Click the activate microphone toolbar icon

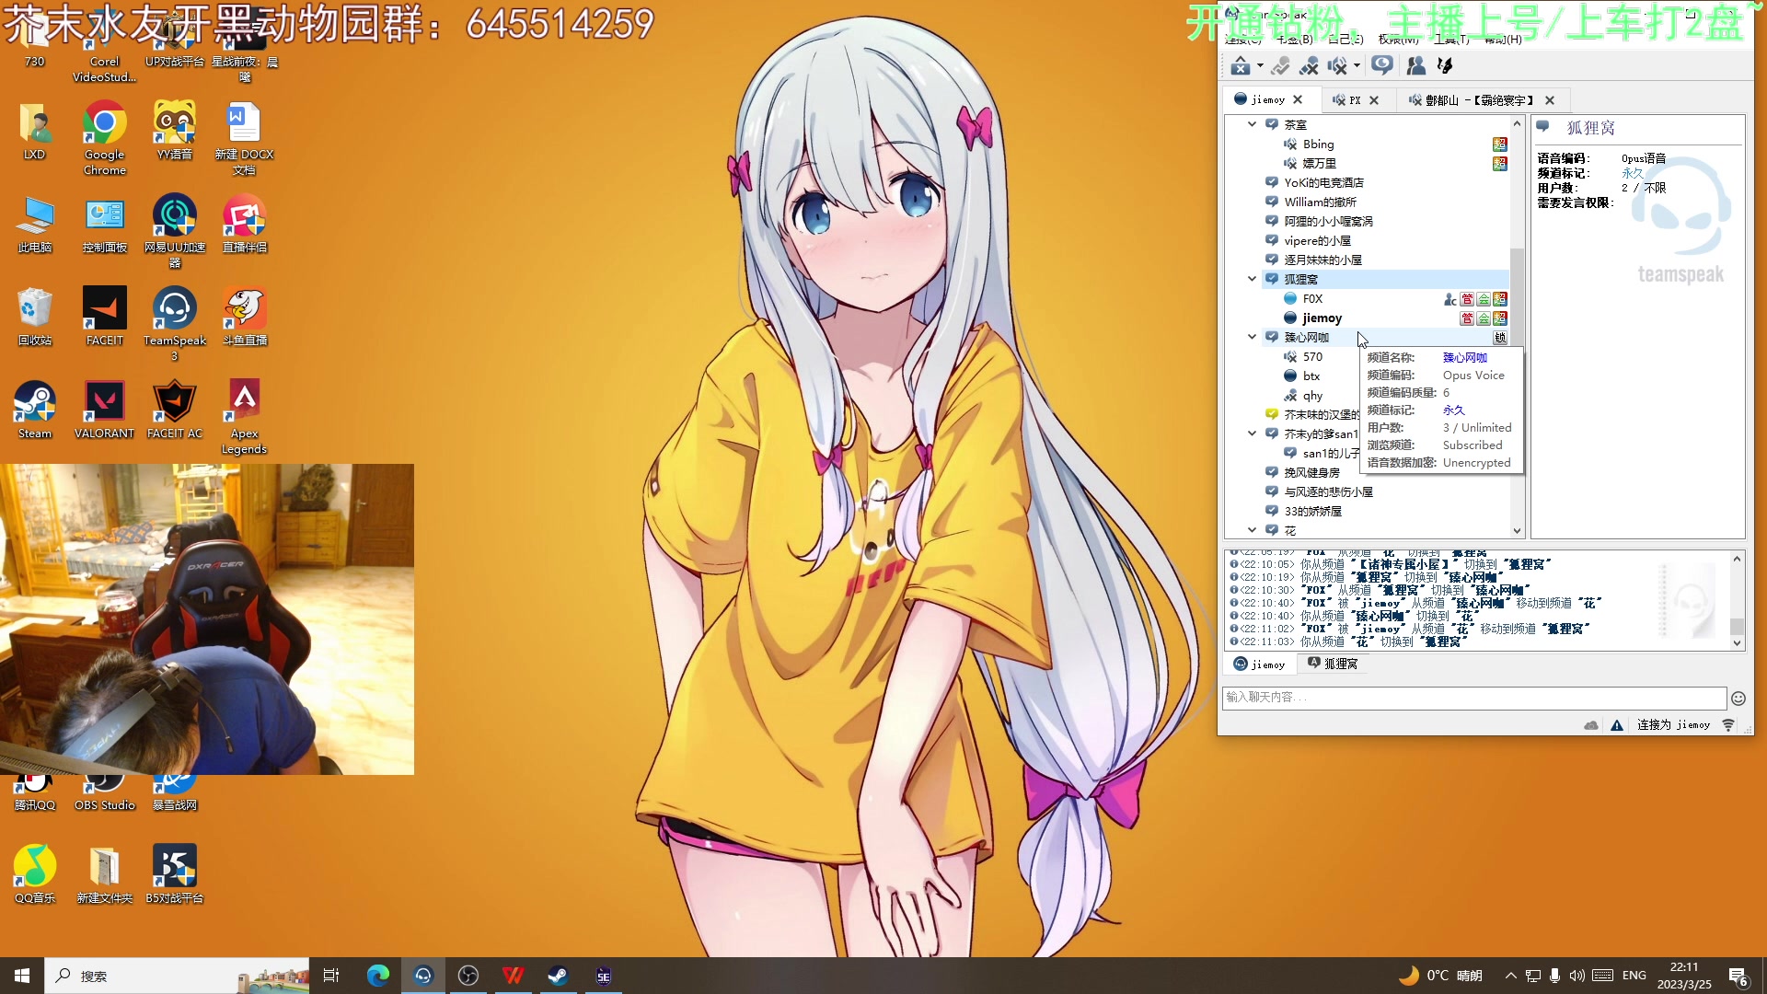click(x=1280, y=65)
